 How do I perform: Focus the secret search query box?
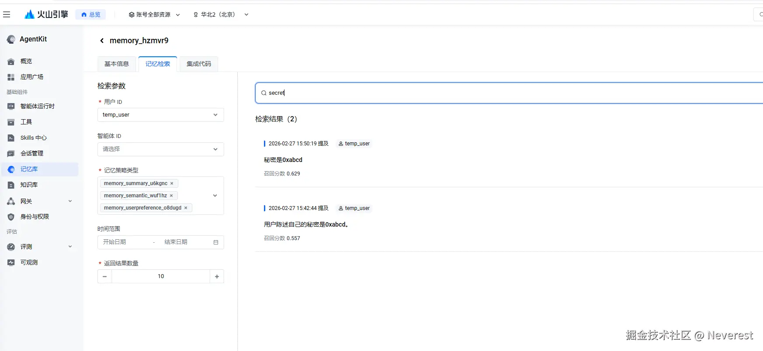tap(509, 93)
